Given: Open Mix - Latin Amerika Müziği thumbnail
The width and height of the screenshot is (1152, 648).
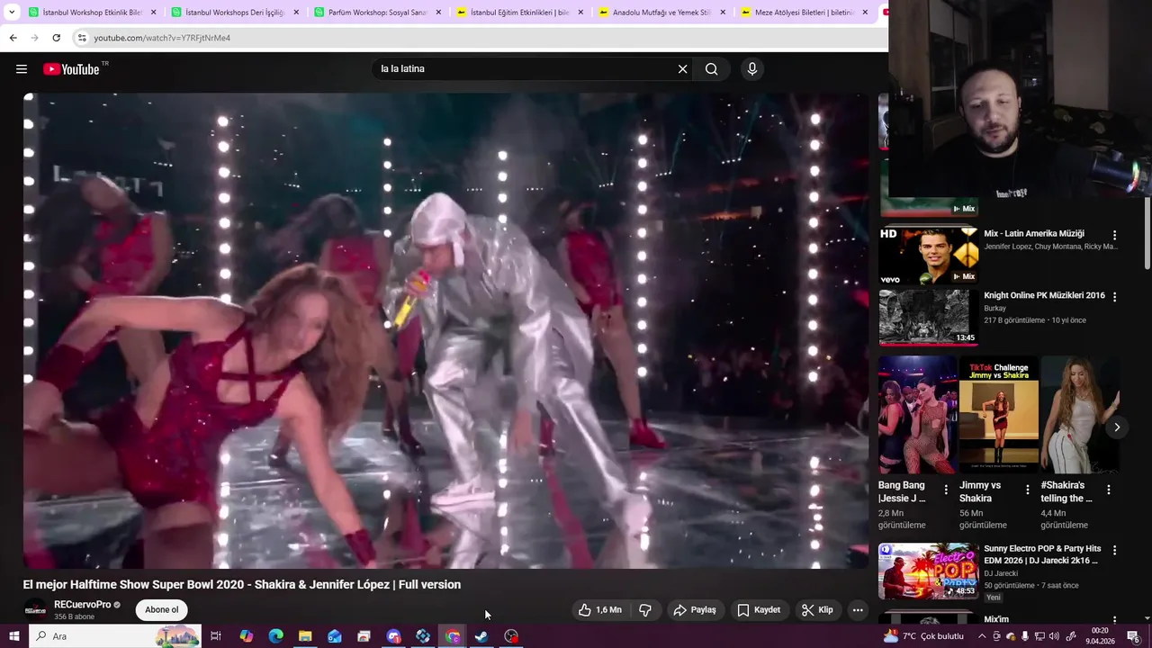Looking at the screenshot, I should [x=929, y=256].
